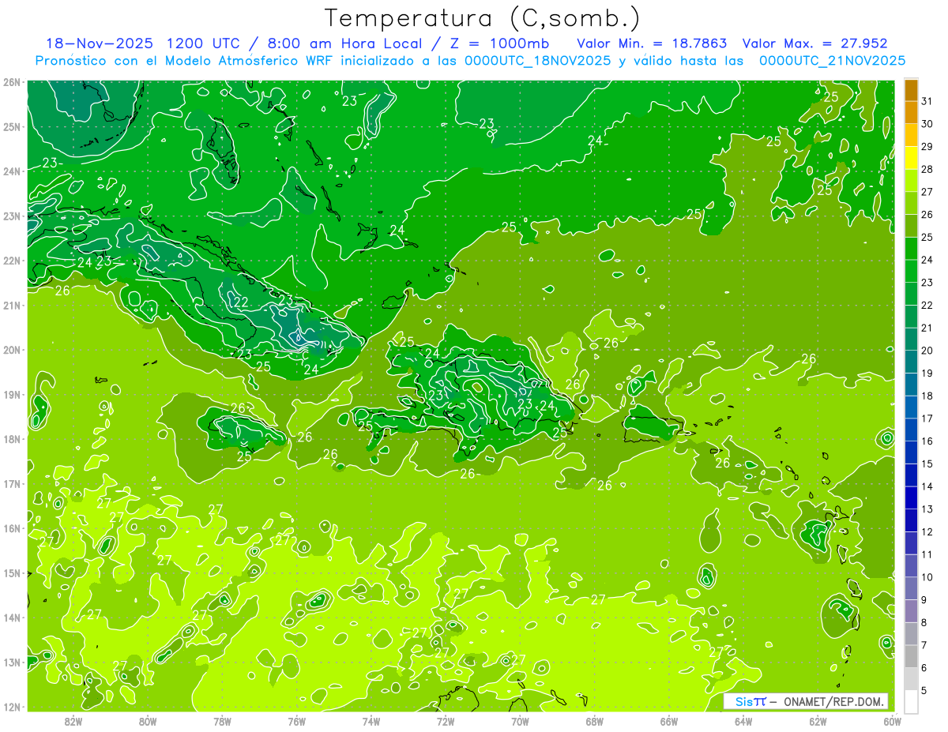
Task: Click the legend value label "30"
Action: (x=927, y=124)
